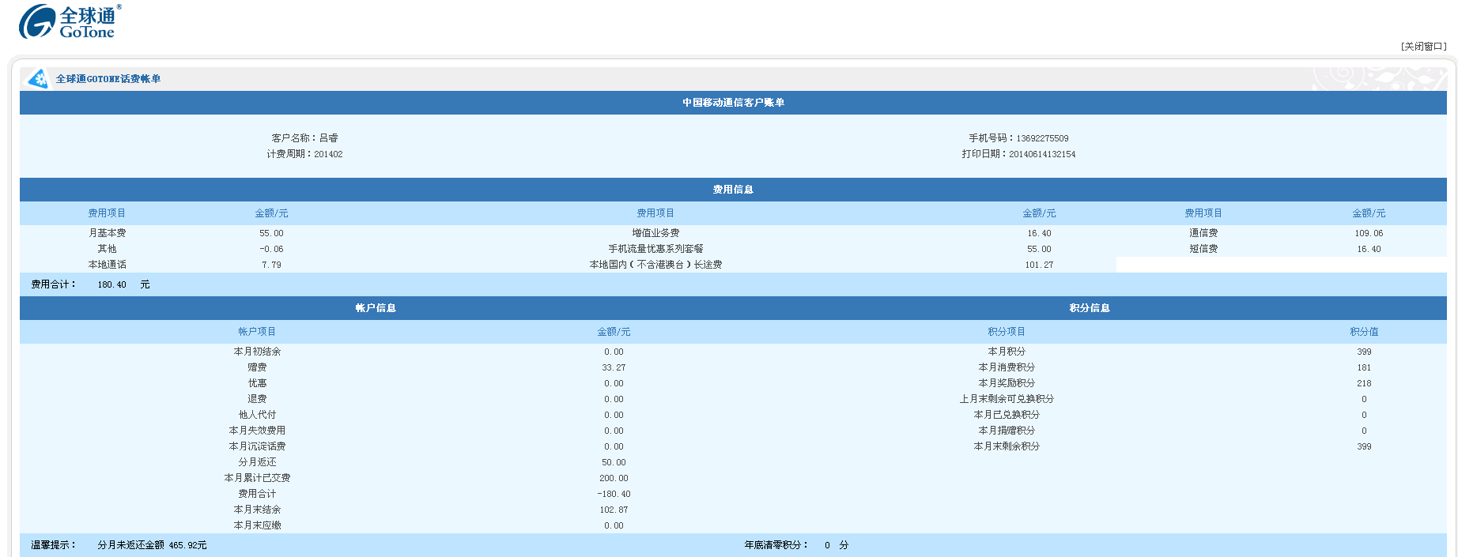1458x557 pixels.
Task: Click the 本月消费积分 label
Action: pos(1007,367)
